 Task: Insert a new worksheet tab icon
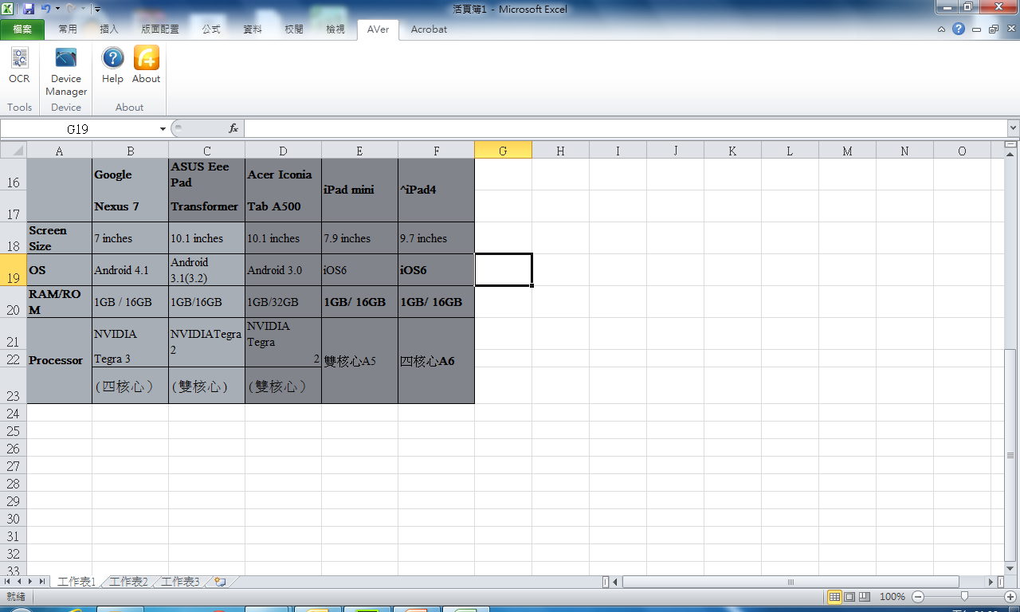[x=220, y=582]
